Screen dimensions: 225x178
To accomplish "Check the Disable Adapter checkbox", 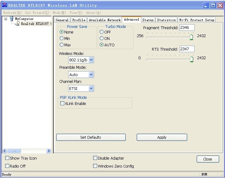I will point(95,158).
